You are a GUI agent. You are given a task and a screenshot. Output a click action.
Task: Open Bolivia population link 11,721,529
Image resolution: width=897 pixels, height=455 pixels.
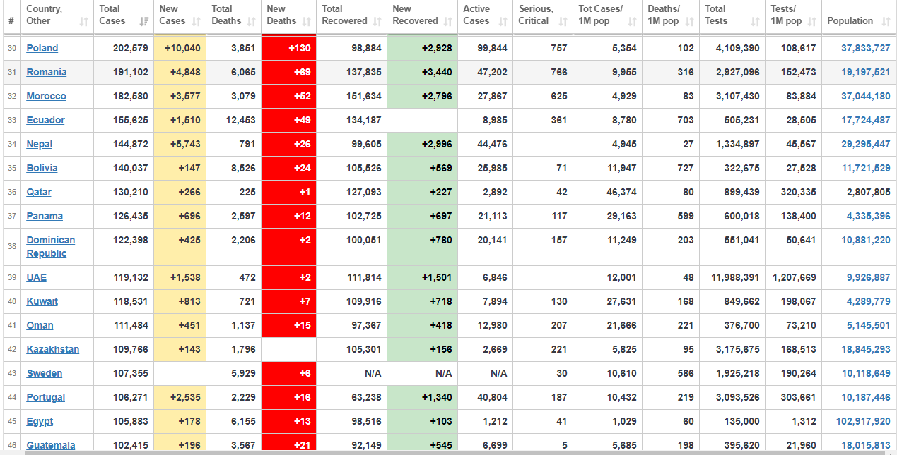(x=866, y=168)
